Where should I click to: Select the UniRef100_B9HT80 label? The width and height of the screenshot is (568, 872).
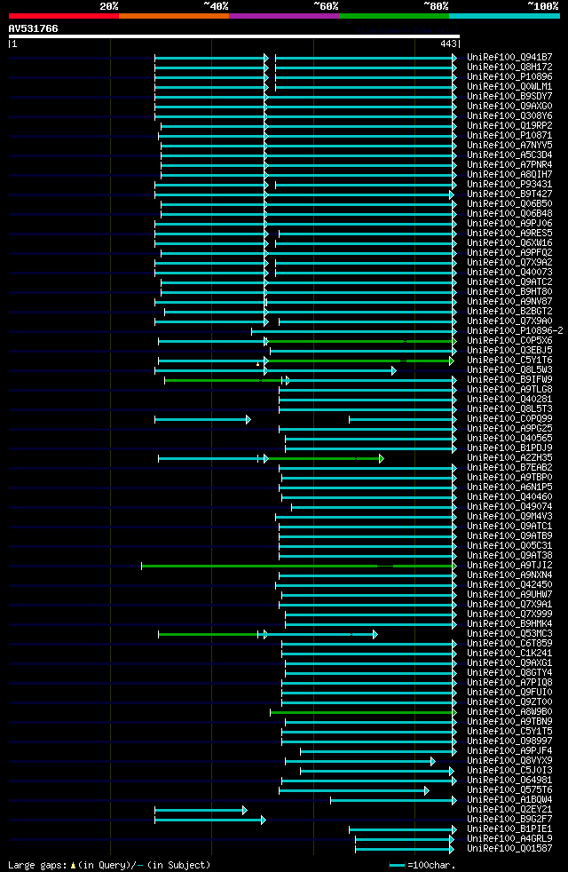point(509,292)
